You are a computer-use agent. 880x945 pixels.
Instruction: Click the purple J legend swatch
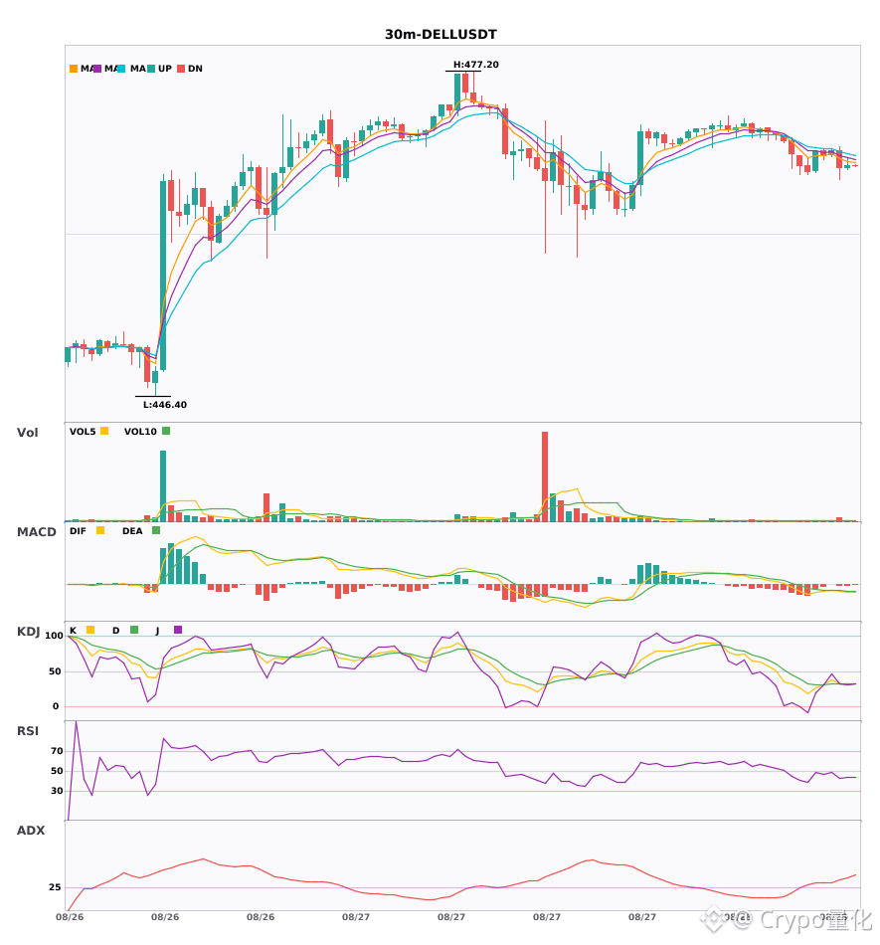tap(178, 630)
